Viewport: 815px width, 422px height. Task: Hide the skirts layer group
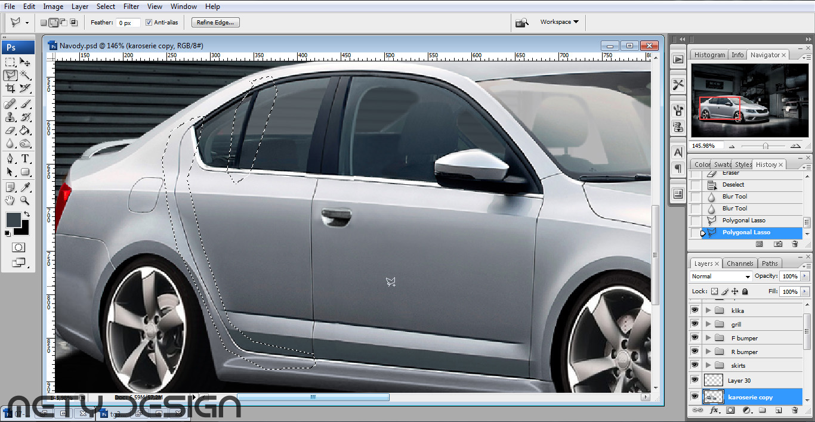tap(694, 365)
